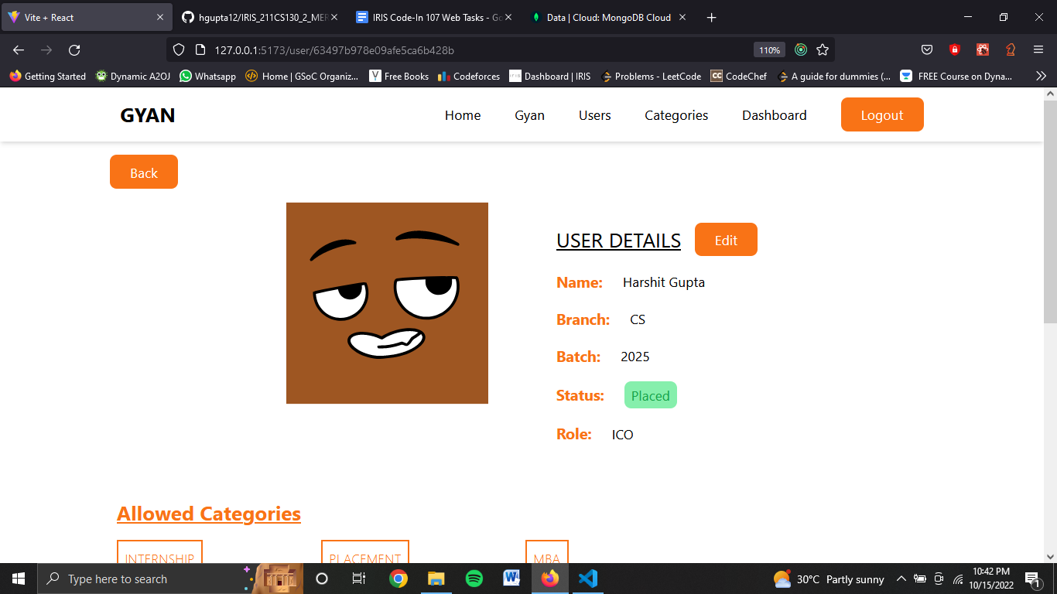The image size is (1057, 594).
Task: Show hidden system tray icons
Action: pyautogui.click(x=901, y=579)
